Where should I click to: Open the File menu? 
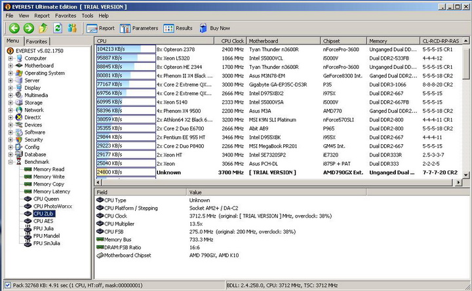click(9, 16)
